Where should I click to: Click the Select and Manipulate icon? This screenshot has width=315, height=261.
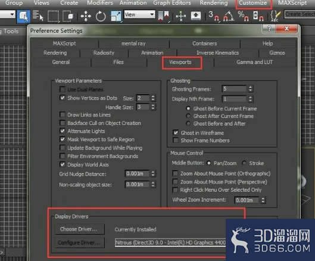point(181,16)
